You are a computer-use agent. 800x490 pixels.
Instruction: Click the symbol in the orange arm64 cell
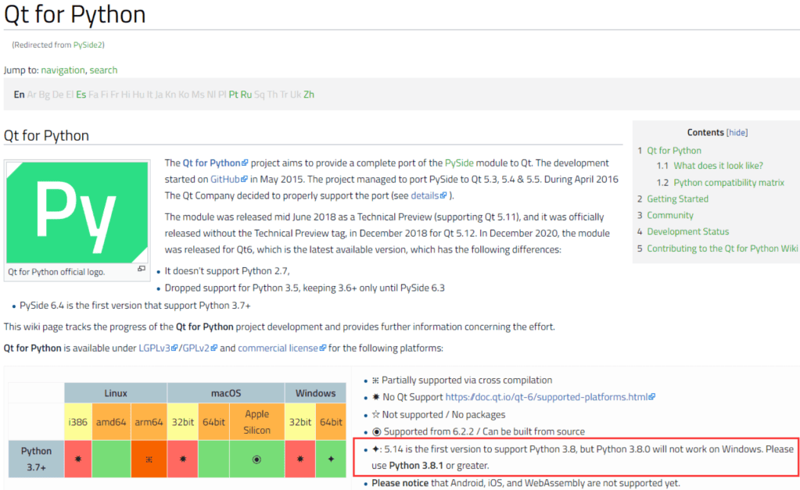(149, 460)
